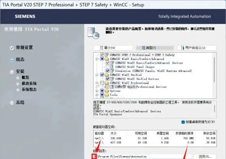Click the 组态 step indicator icon
This screenshot has height=159, width=226.
point(12,60)
